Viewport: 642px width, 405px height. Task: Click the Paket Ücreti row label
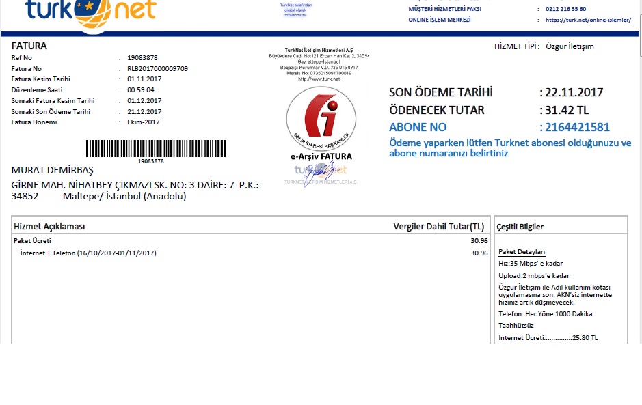coord(32,241)
